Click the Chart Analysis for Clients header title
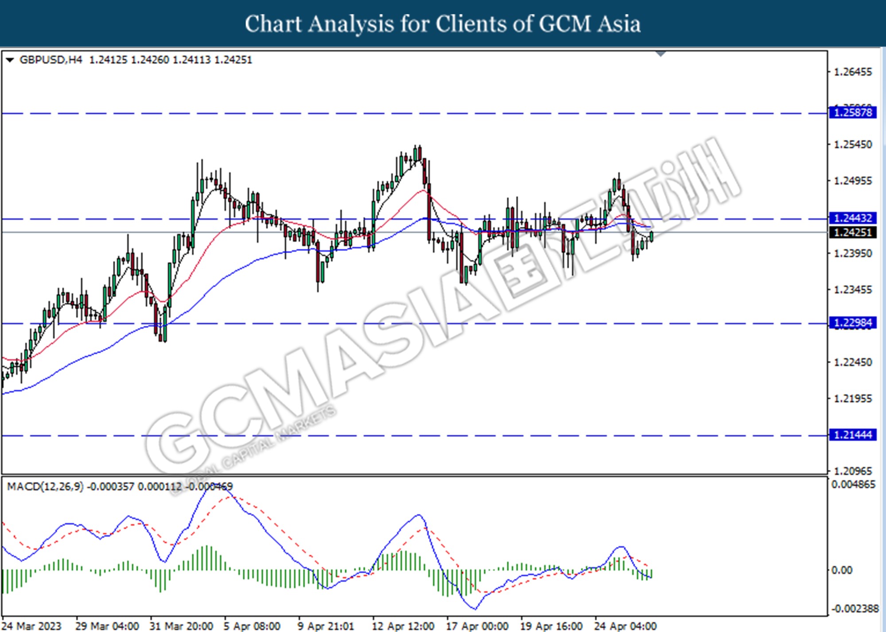 pos(443,24)
